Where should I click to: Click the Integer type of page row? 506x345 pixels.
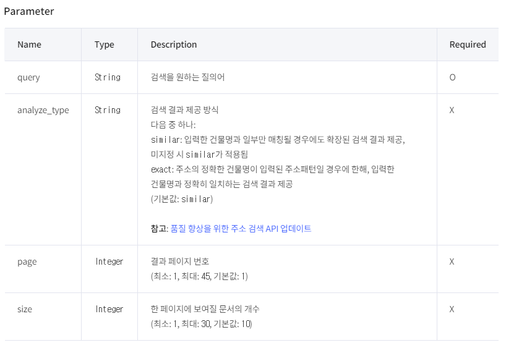(x=109, y=262)
